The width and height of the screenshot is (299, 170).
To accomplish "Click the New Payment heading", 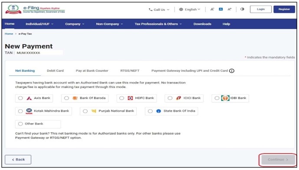I will pos(29,46).
